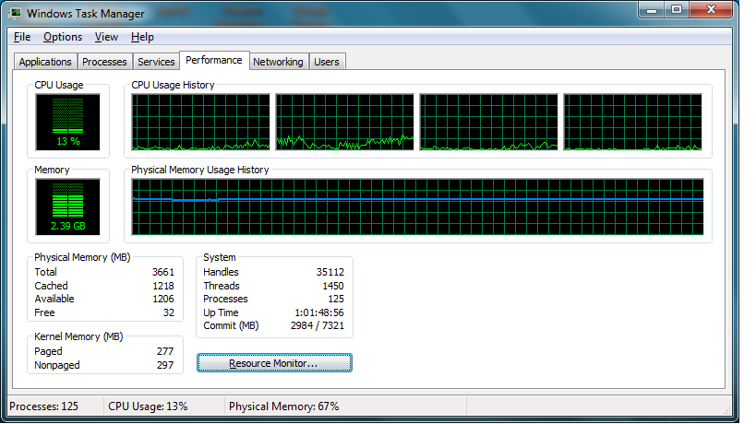
Task: Click the Nonpaged kernel memory value 297
Action: [165, 365]
